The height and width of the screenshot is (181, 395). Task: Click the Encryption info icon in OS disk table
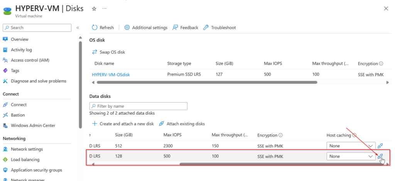pyautogui.click(x=381, y=64)
